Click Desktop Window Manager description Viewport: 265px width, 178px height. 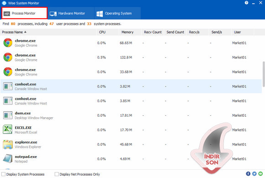tap(34, 118)
